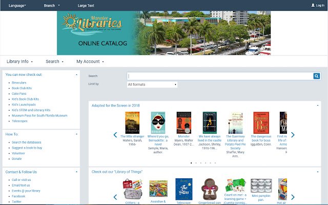Open the Binoculars link

(19, 83)
